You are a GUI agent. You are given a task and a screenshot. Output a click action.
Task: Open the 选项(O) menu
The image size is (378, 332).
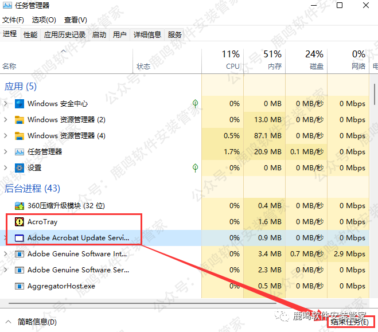click(x=44, y=19)
